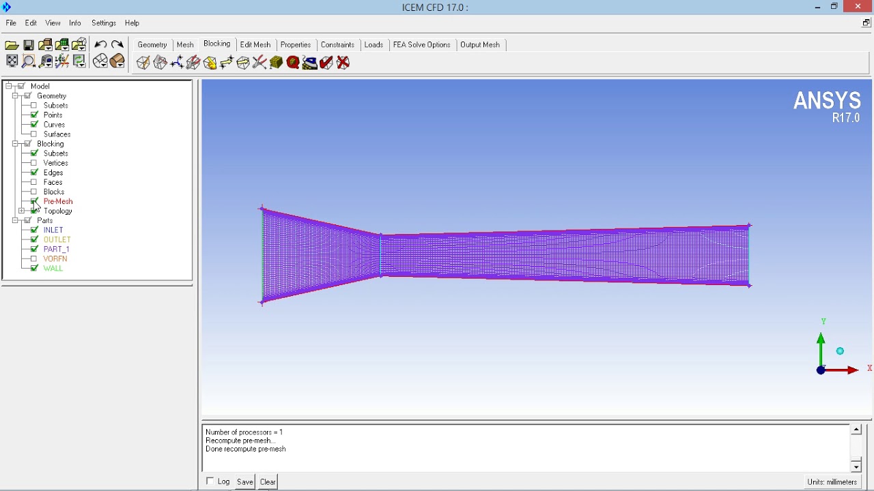Pre-Mesh Quality histogram icon
The image size is (874, 491).
pyautogui.click(x=293, y=63)
